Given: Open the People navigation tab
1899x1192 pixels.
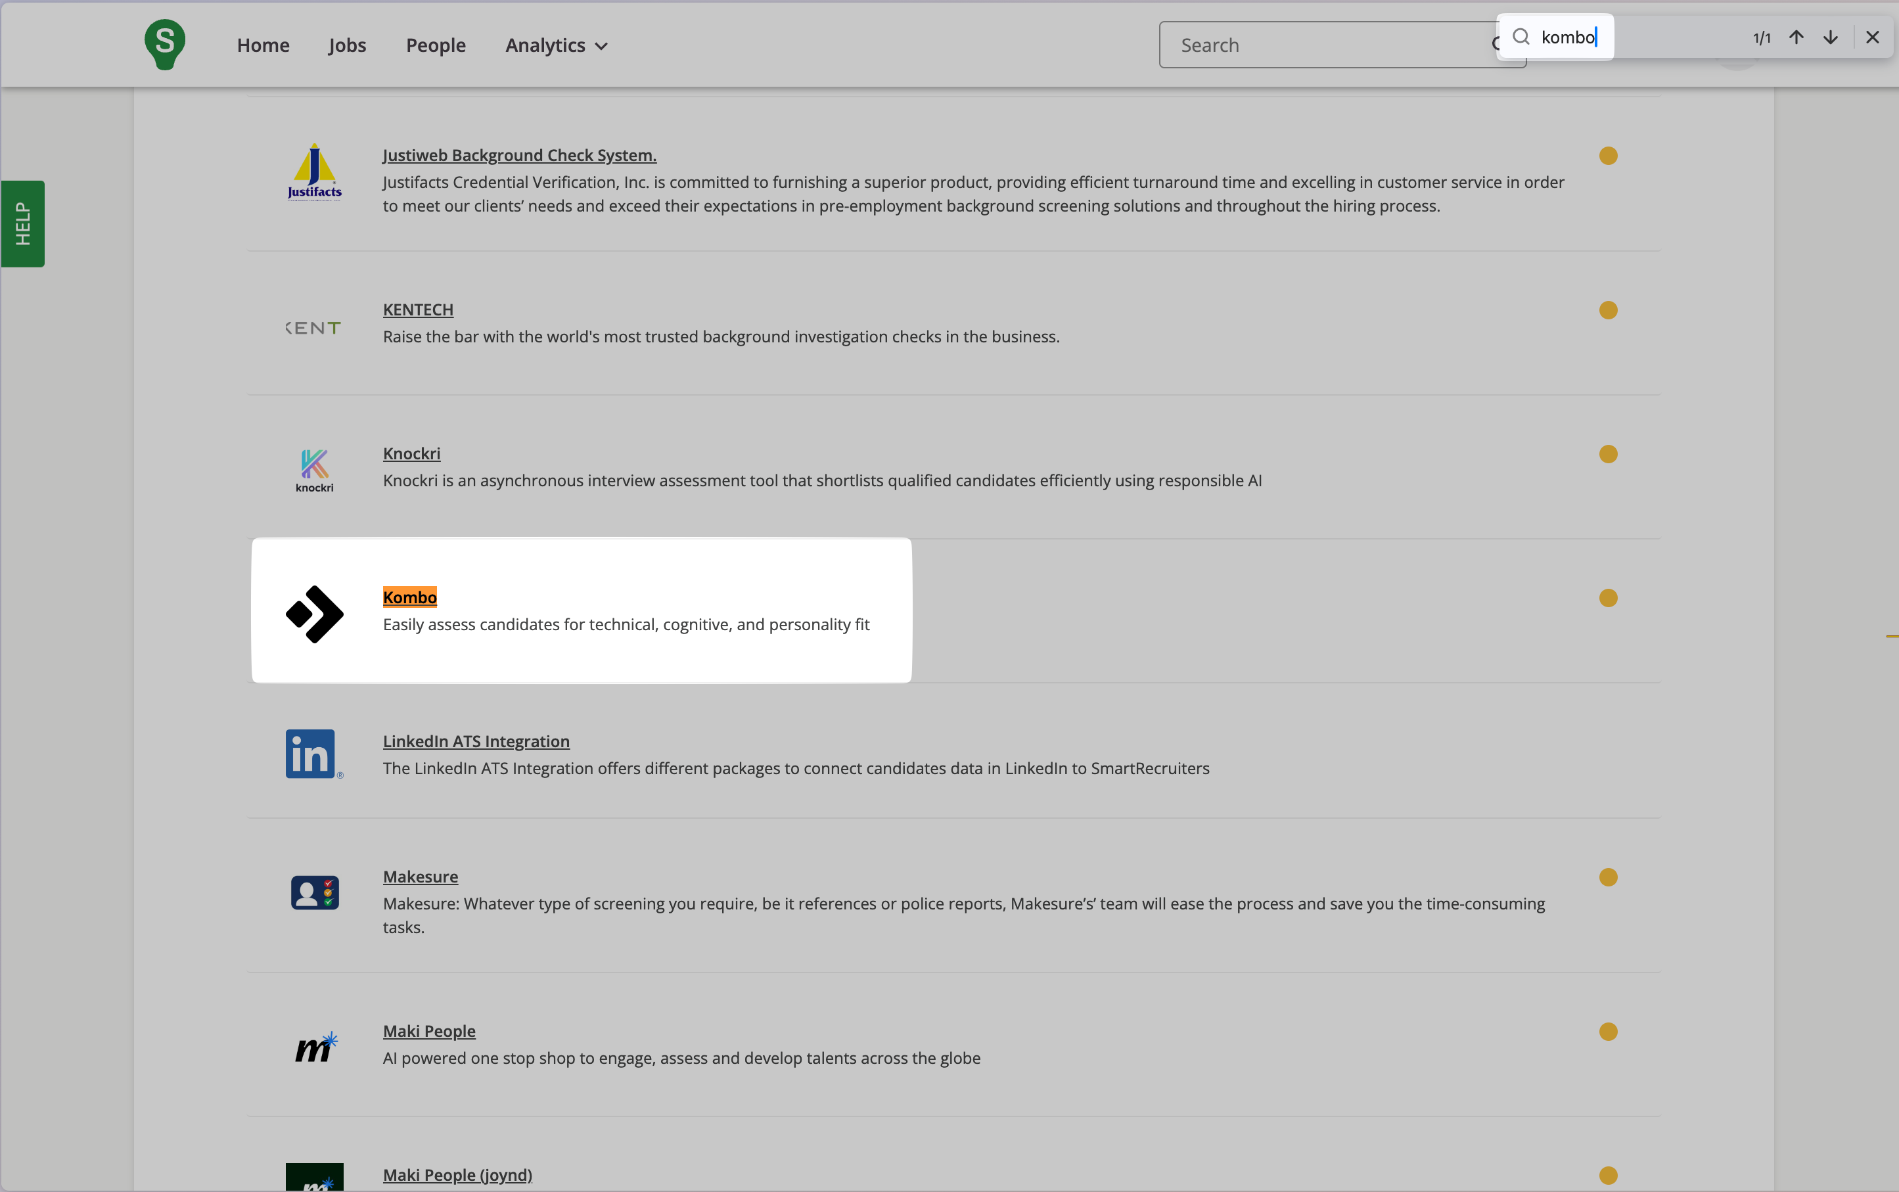Looking at the screenshot, I should (435, 46).
